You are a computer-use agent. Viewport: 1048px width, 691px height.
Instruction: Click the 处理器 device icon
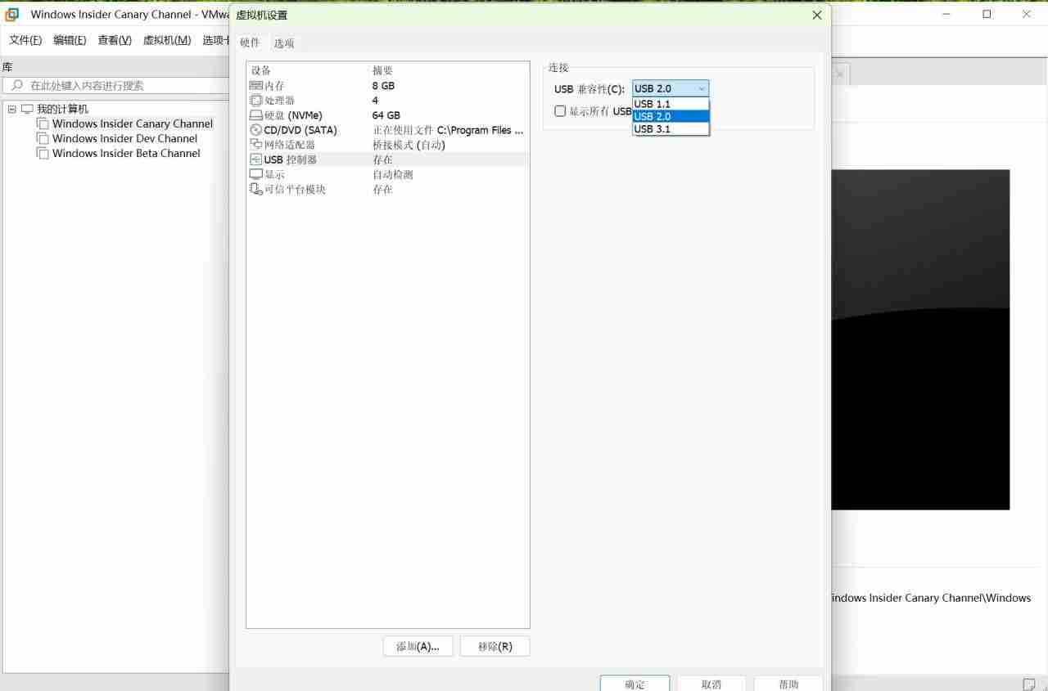pyautogui.click(x=255, y=100)
